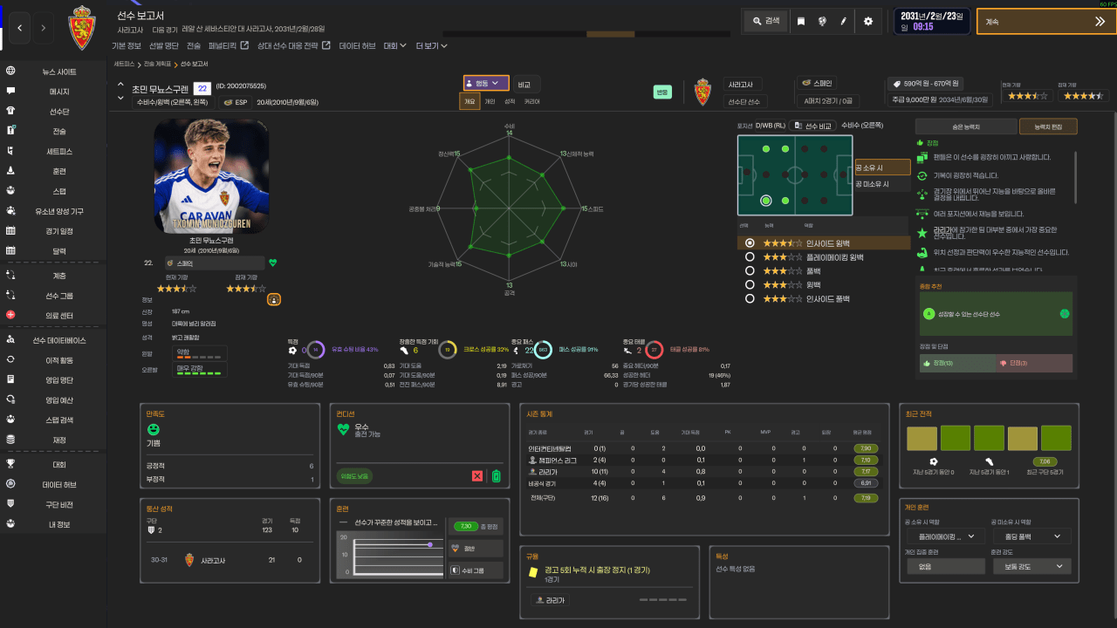The image size is (1117, 628).
Task: Click the 능력치 편집 button
Action: [1048, 127]
